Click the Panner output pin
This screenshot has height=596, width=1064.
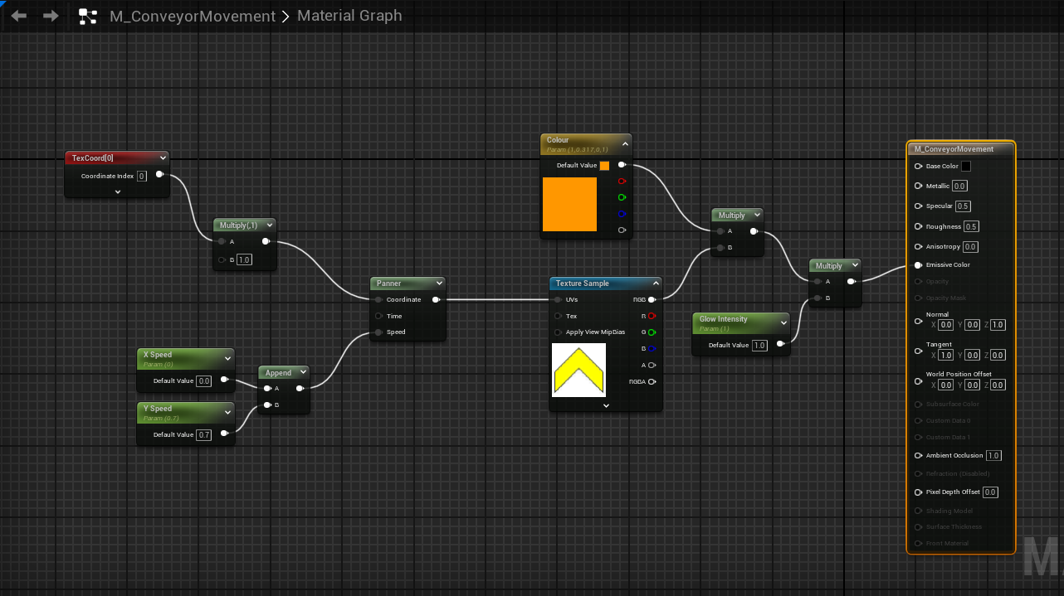click(436, 300)
